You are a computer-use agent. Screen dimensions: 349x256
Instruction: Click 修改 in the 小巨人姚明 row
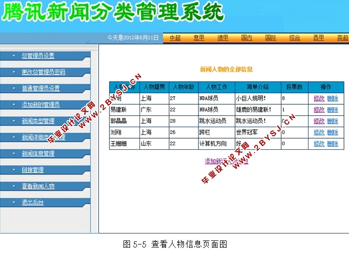(x=319, y=98)
